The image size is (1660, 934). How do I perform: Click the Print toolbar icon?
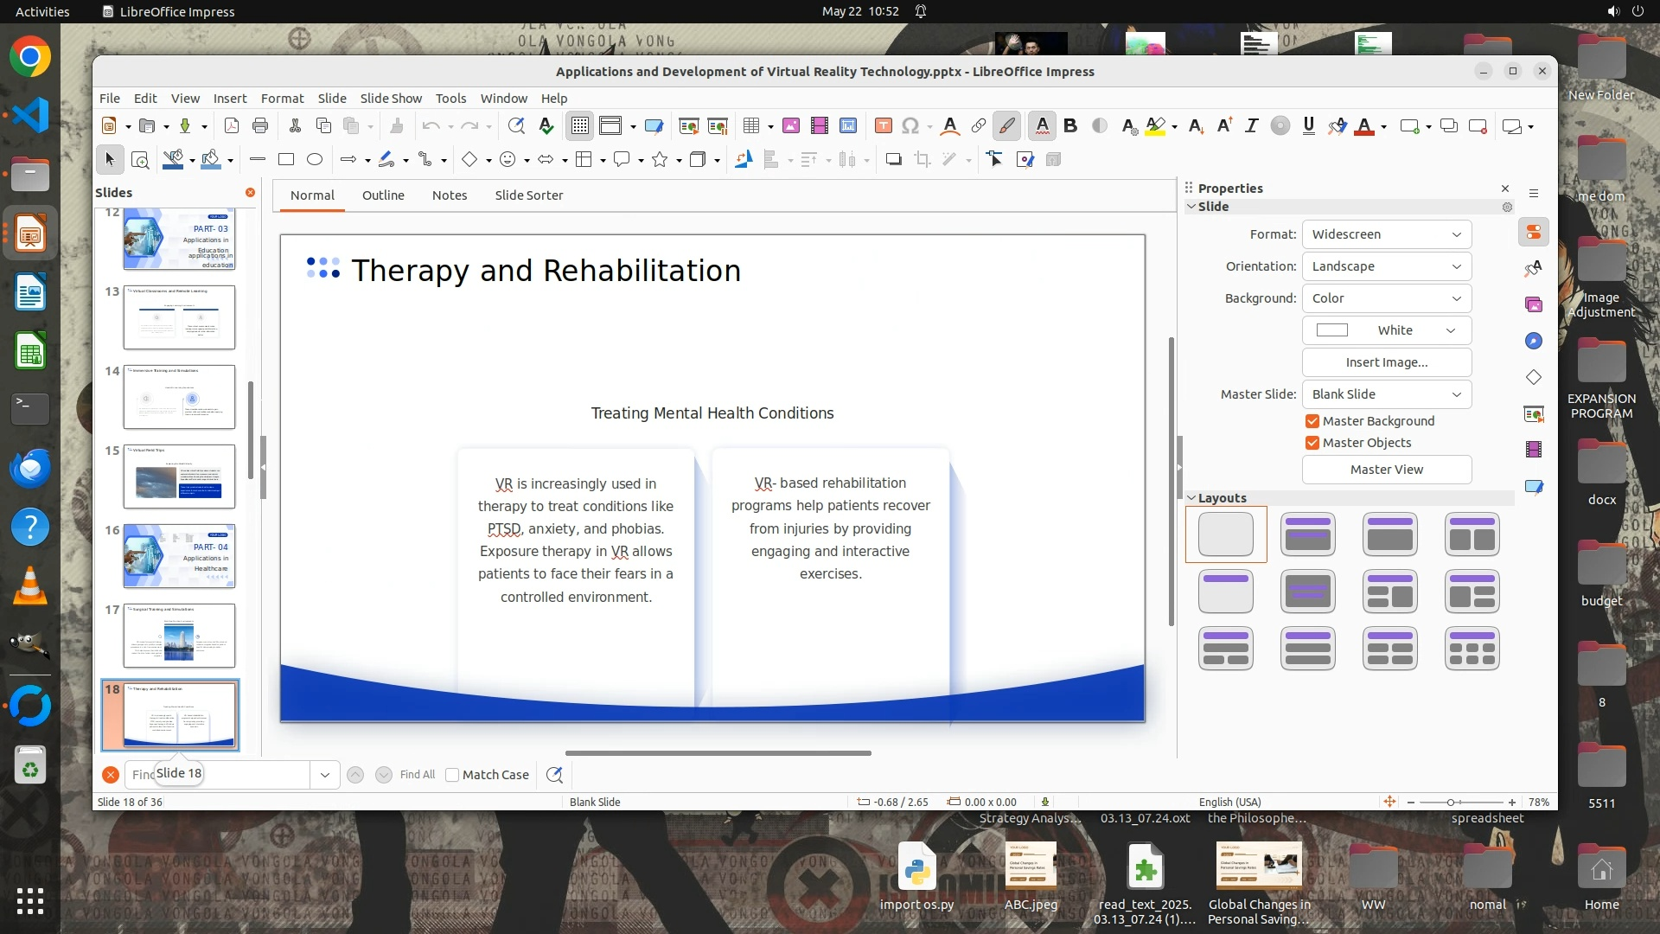click(260, 126)
